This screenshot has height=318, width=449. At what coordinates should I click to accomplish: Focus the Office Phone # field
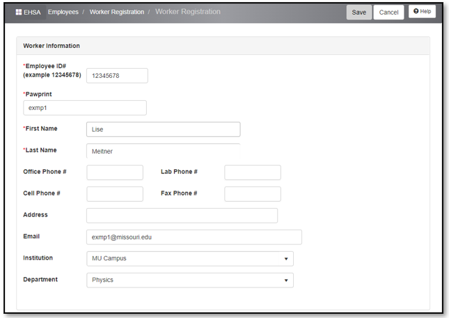tap(115, 173)
